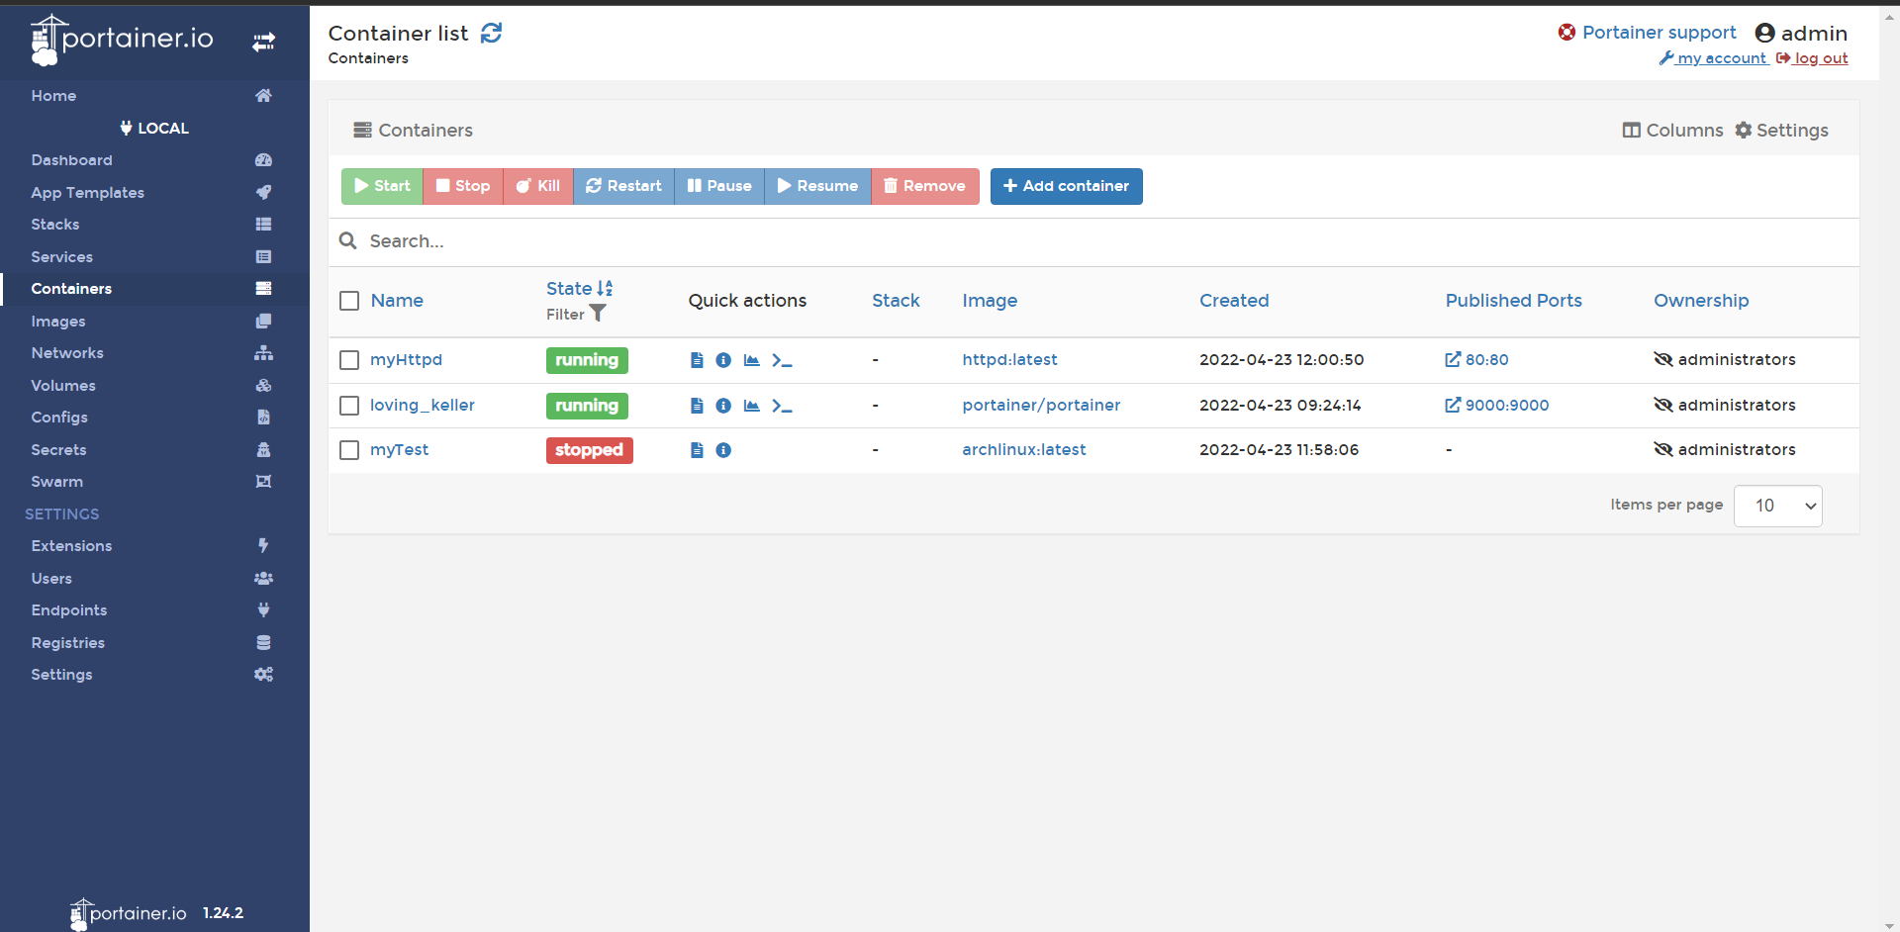
Task: Click Add container button
Action: (1067, 186)
